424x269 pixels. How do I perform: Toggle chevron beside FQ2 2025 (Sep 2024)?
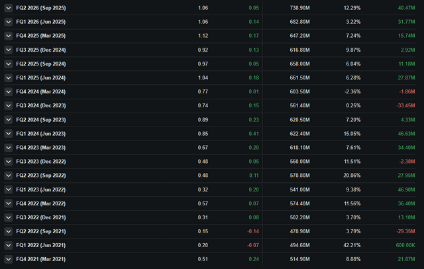tap(9, 64)
